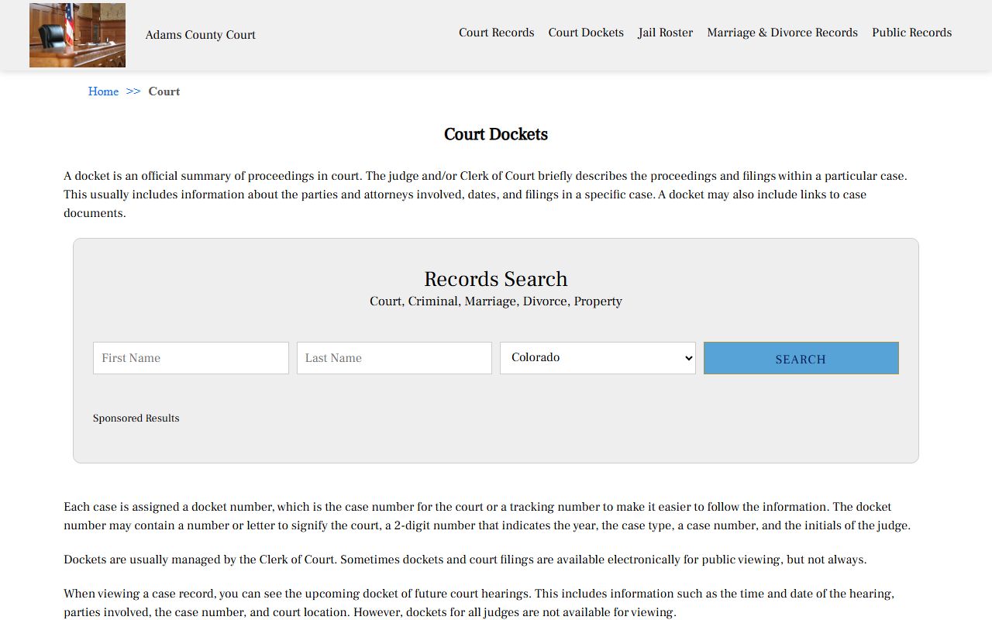Click the Court Dockets page heading
Image resolution: width=992 pixels, height=620 pixels.
pos(496,135)
